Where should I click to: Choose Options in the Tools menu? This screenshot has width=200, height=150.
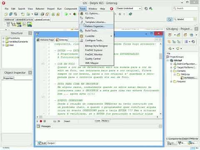click(97, 18)
